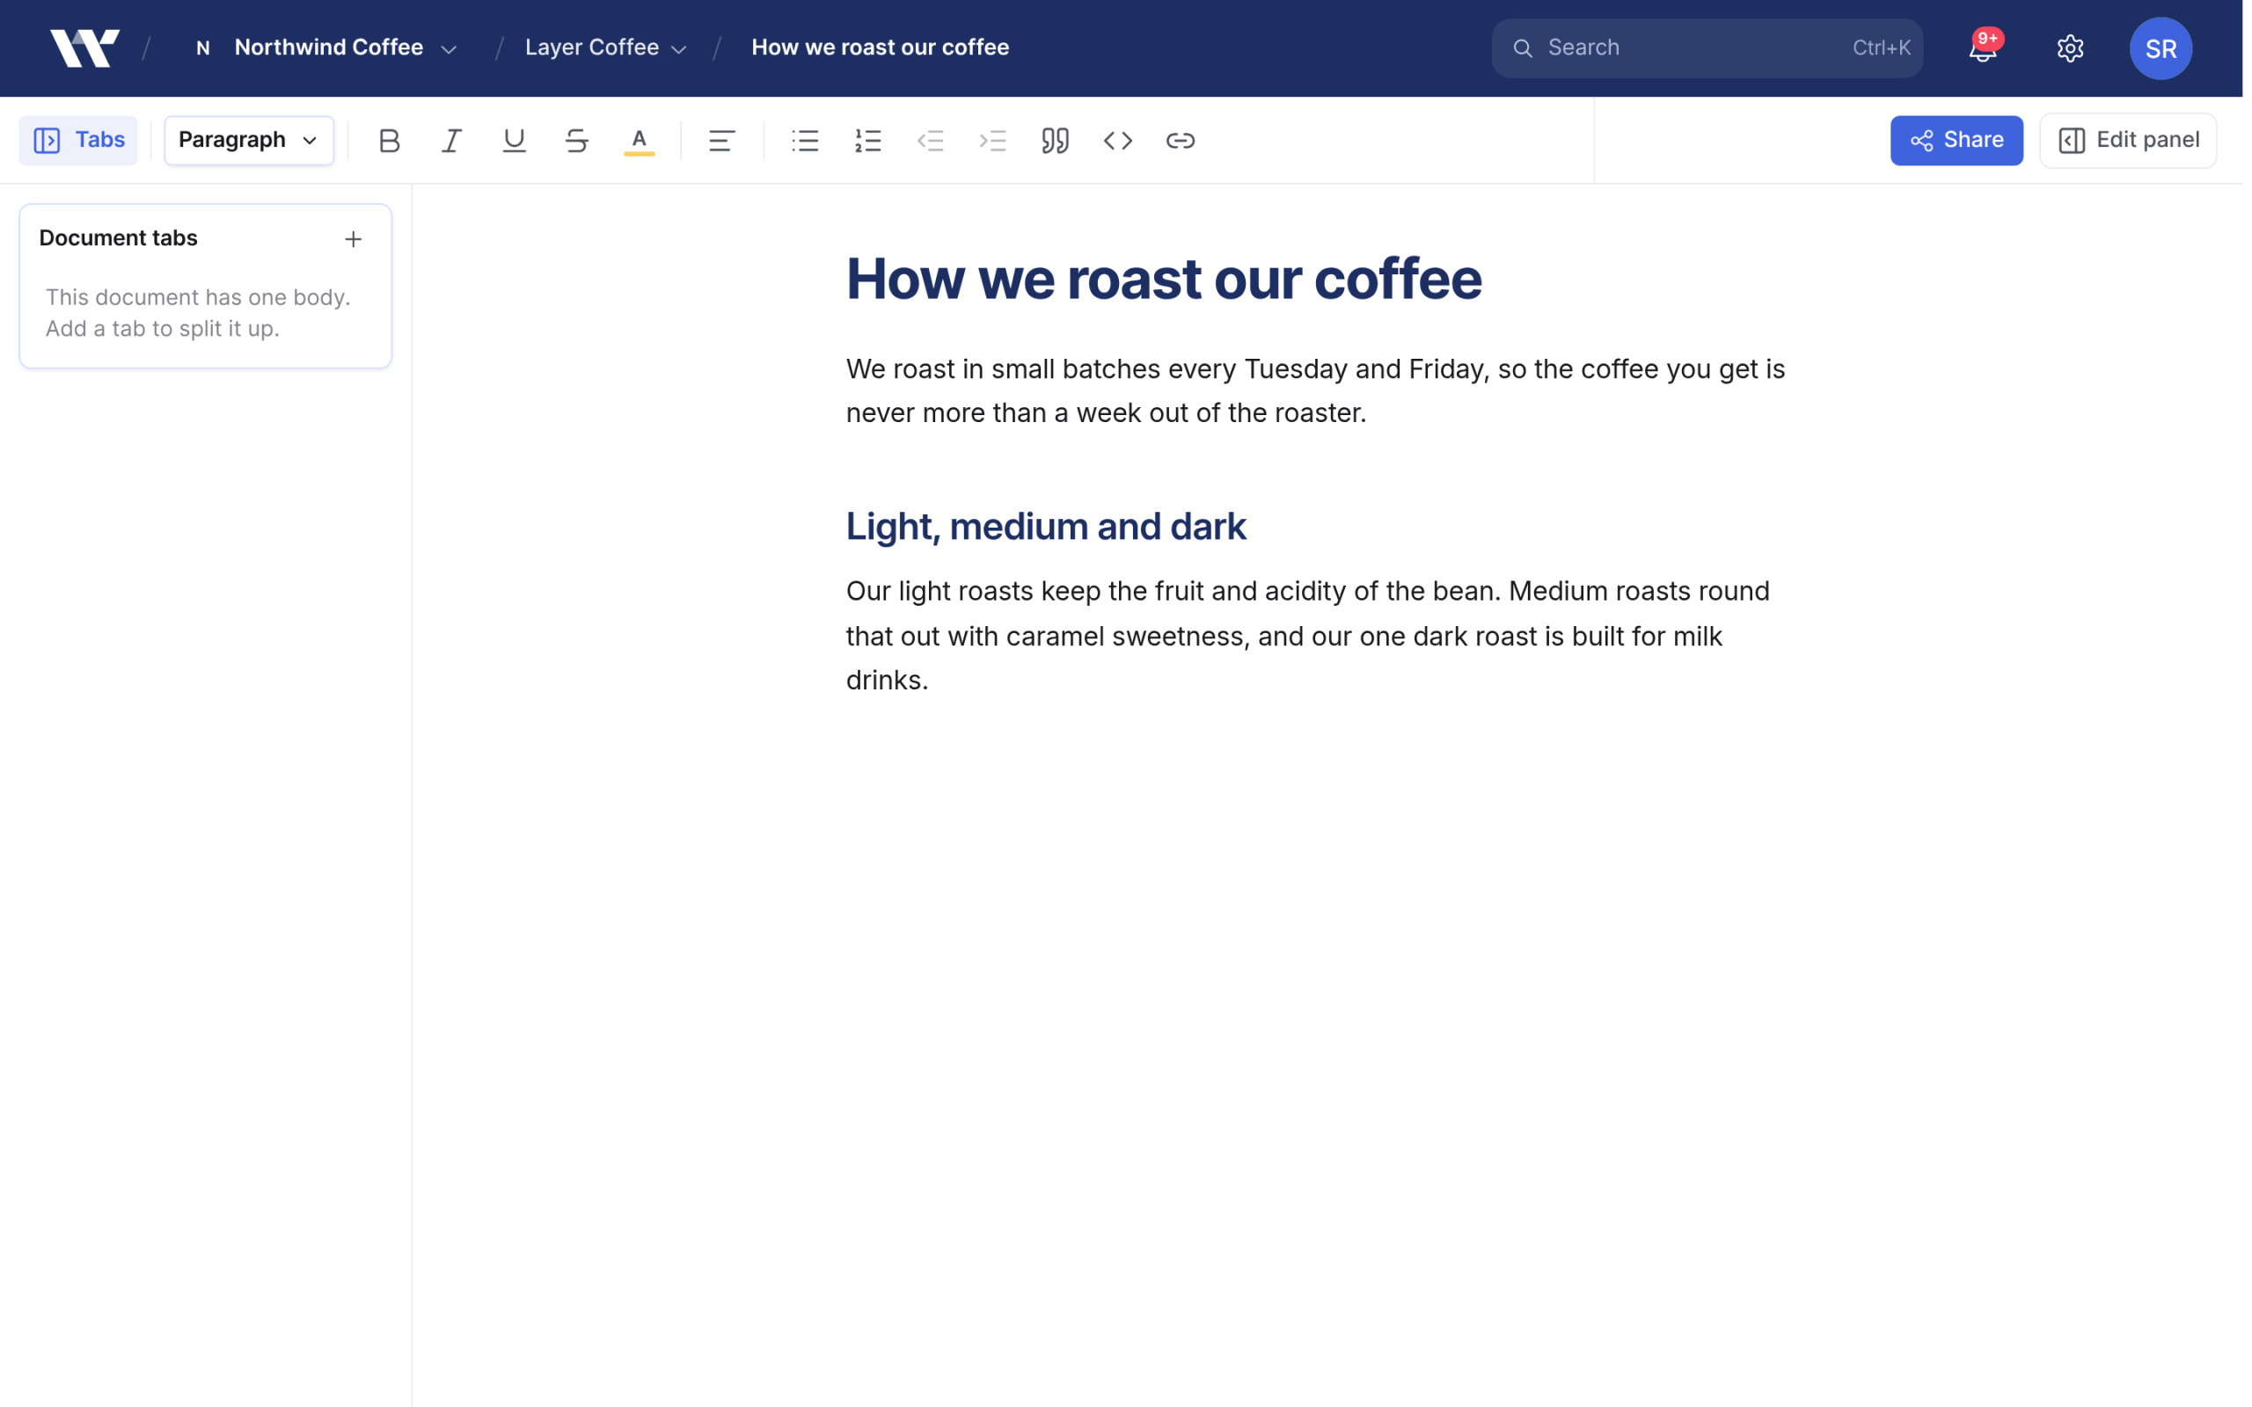Viewport: 2252px width, 1407px height.
Task: Click the Search field
Action: [1707, 47]
